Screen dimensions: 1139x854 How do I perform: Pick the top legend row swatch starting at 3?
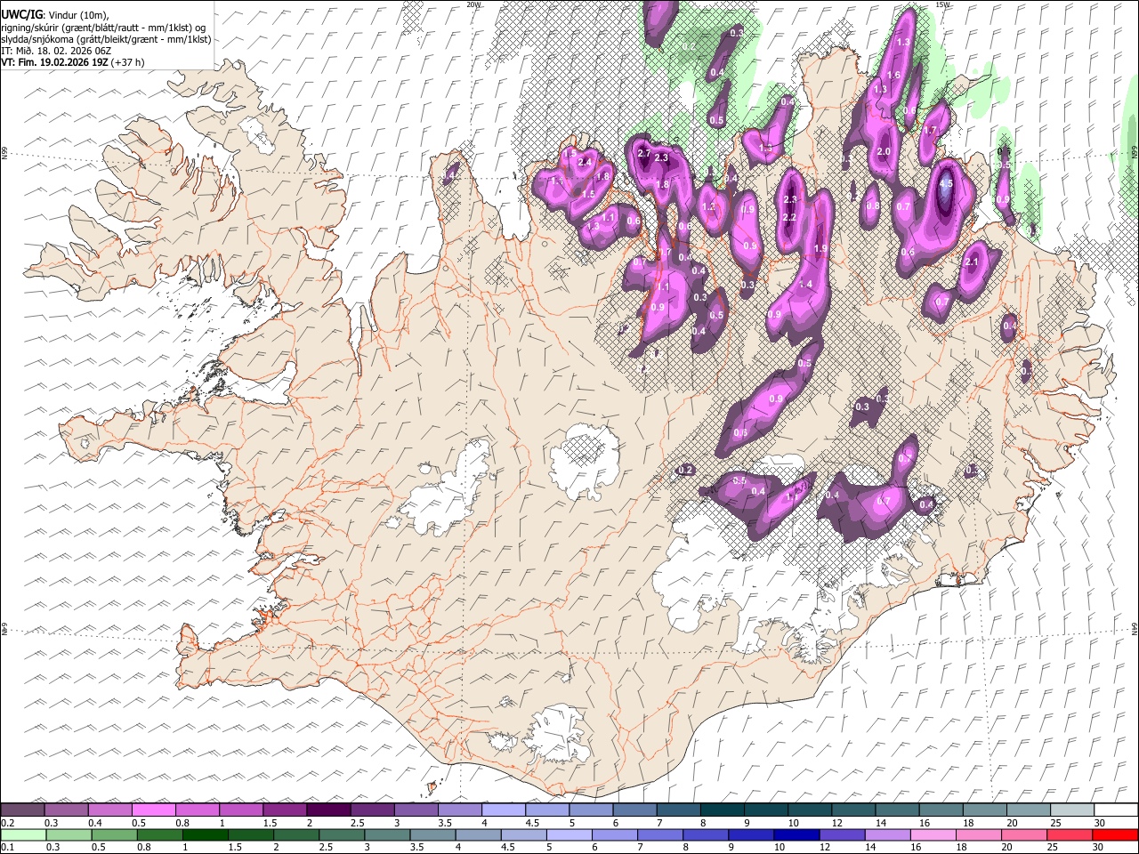[416, 810]
